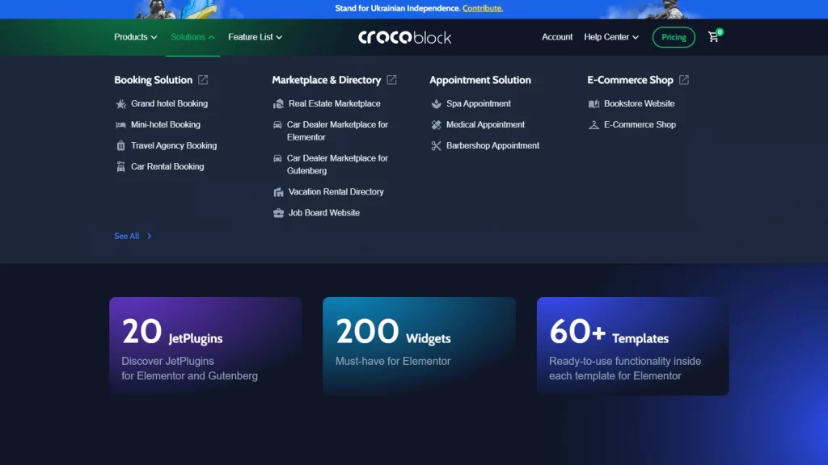The image size is (828, 465).
Task: Select Medical Appointment
Action: (x=485, y=125)
